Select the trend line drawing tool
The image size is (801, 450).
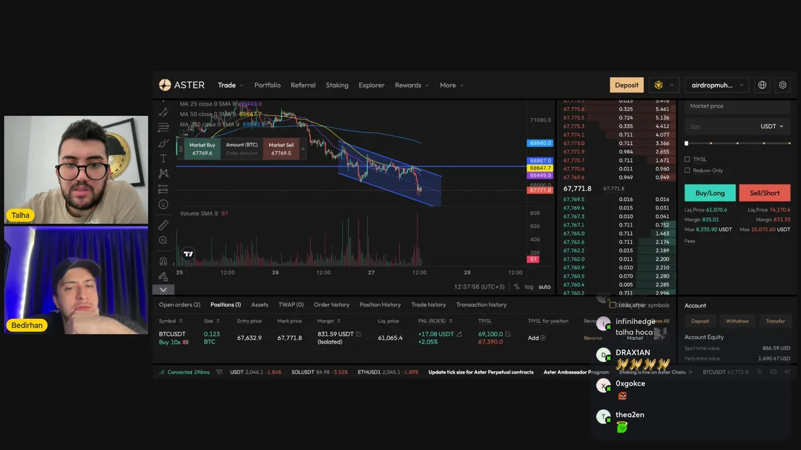[163, 112]
